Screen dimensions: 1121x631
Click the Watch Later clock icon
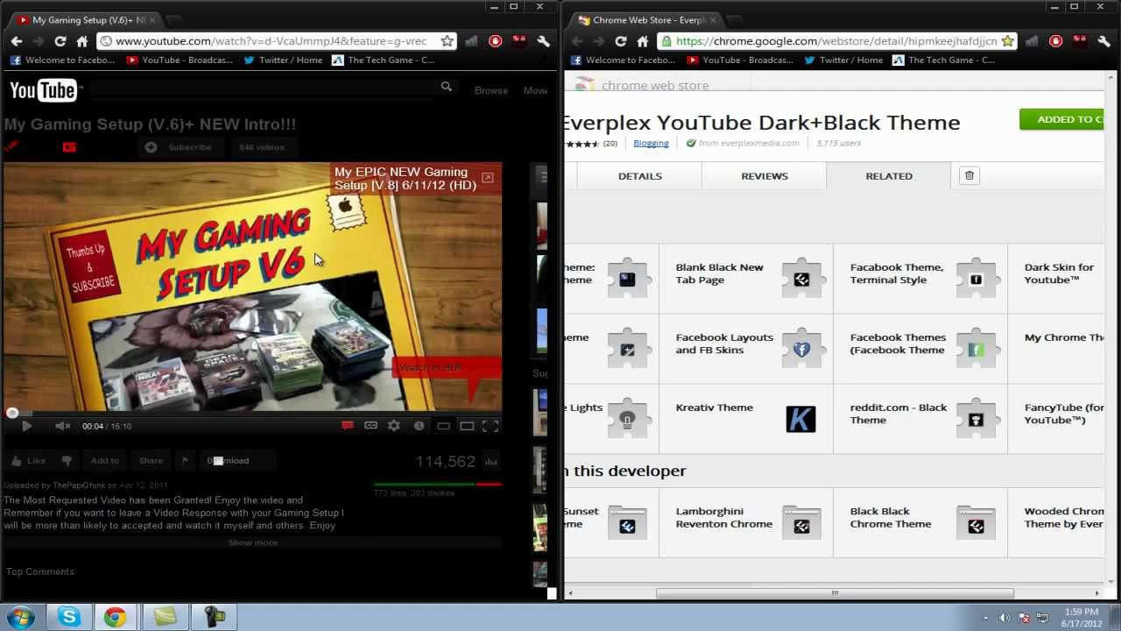point(419,426)
